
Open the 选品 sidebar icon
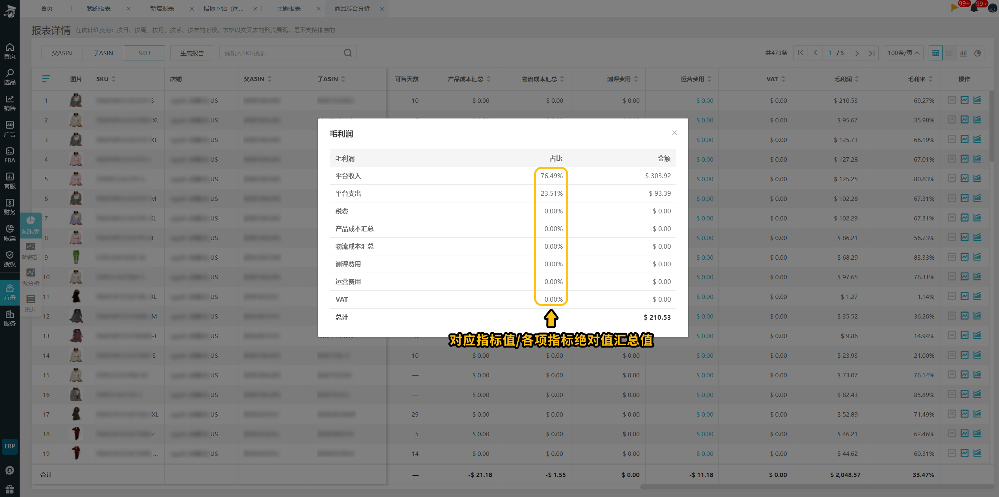tap(10, 77)
